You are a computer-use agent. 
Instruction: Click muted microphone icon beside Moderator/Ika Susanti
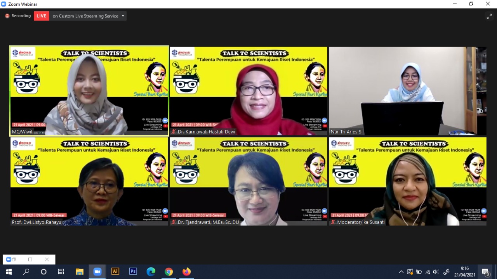[x=333, y=222]
